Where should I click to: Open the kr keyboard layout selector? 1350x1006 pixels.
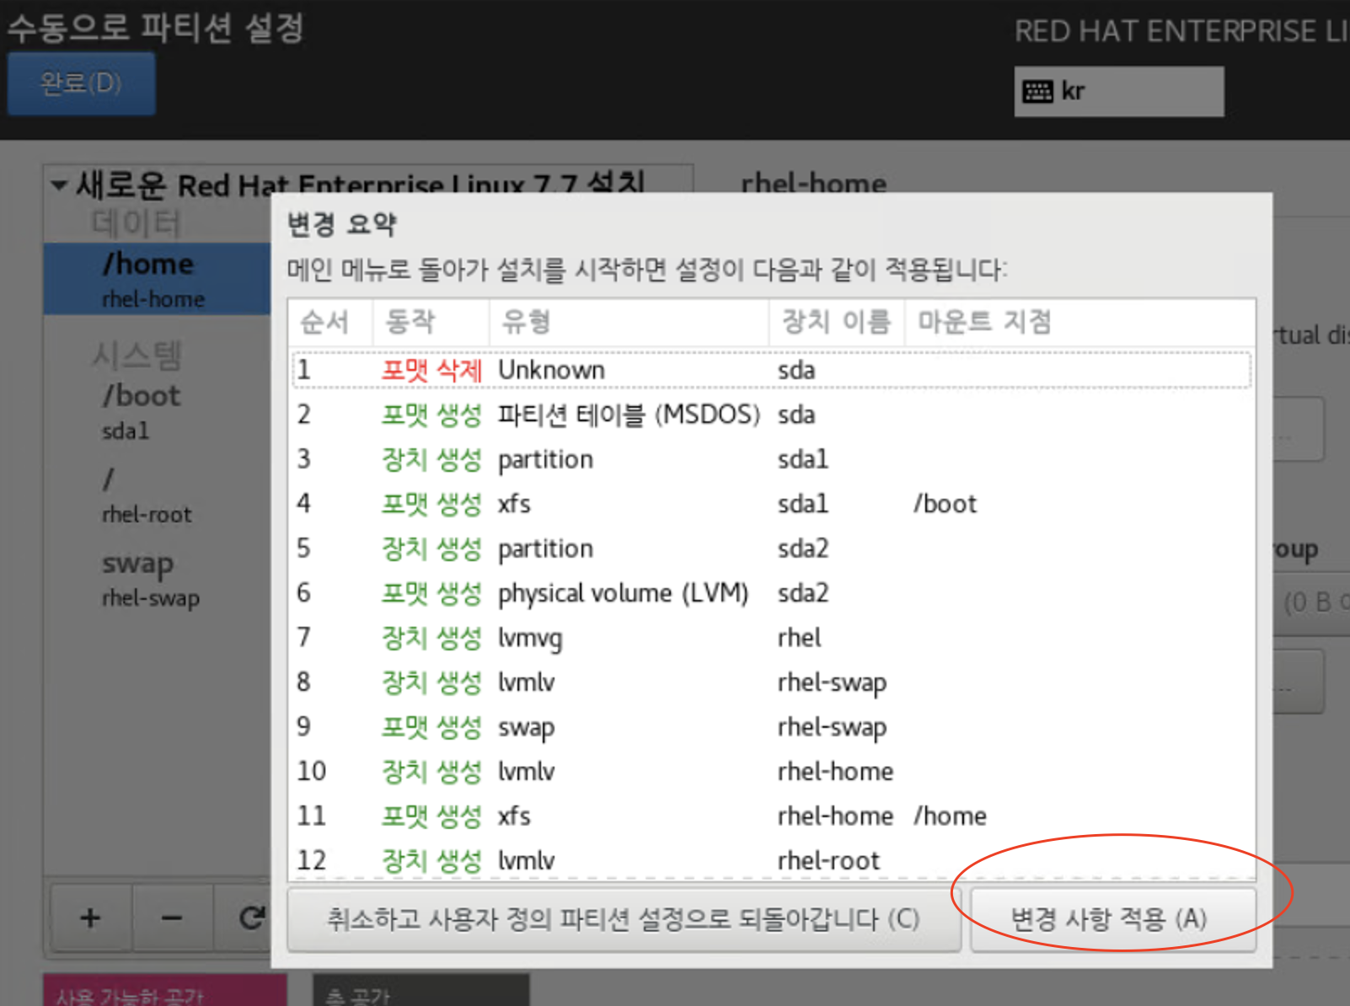(x=1118, y=91)
